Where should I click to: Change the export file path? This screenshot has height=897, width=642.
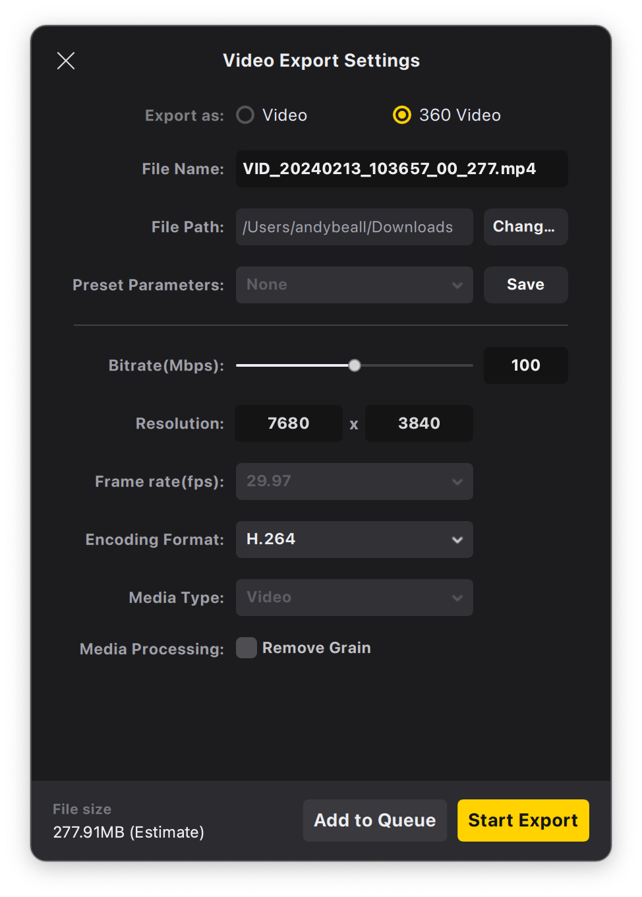(525, 227)
